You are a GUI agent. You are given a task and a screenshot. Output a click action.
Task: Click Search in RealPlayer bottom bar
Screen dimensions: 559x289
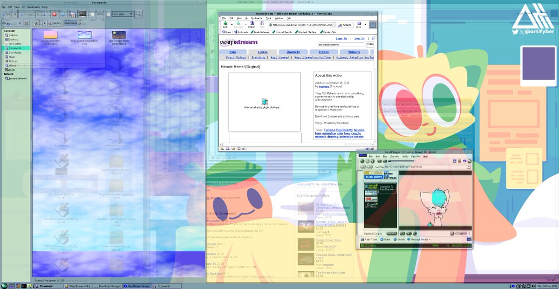399,240
